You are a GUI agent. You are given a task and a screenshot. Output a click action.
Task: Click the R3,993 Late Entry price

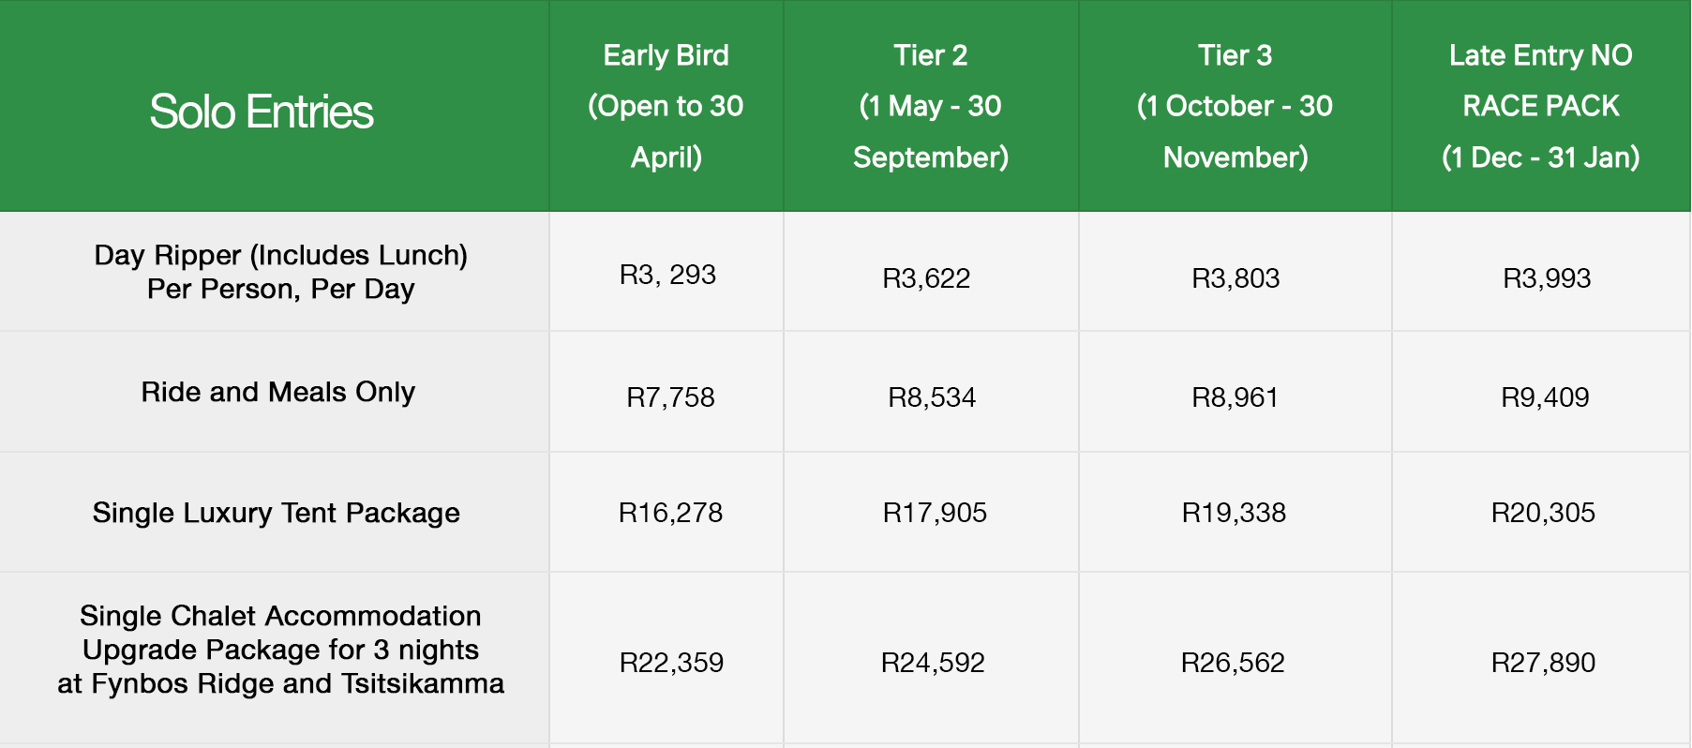tap(1547, 278)
